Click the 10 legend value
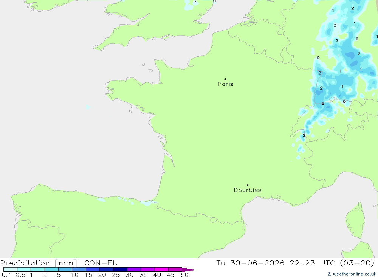 point(75,275)
